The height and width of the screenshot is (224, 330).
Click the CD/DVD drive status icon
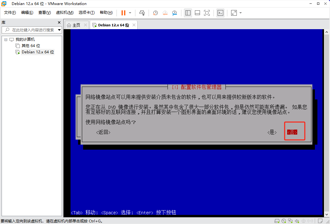click(284, 221)
